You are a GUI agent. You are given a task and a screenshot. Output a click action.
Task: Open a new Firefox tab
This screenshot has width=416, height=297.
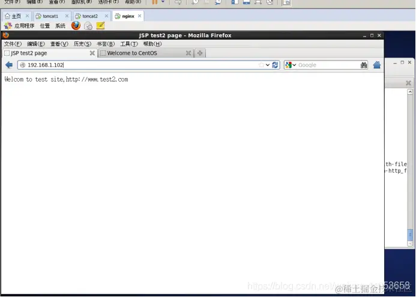pyautogui.click(x=200, y=53)
